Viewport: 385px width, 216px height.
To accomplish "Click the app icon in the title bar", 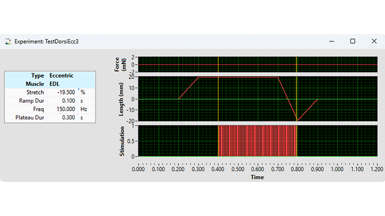I will tap(8, 41).
